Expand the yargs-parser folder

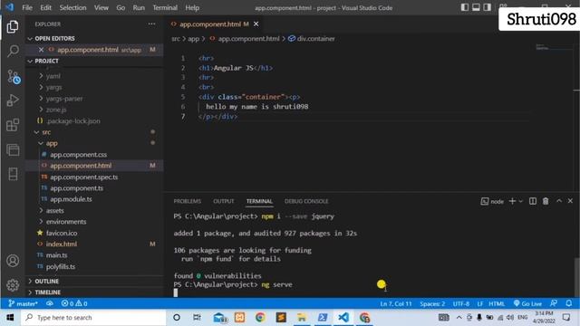pyautogui.click(x=64, y=99)
